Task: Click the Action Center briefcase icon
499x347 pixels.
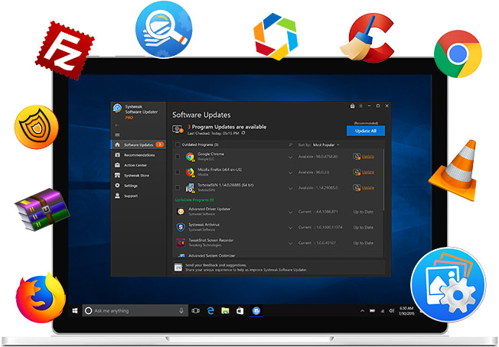Action: (x=117, y=165)
